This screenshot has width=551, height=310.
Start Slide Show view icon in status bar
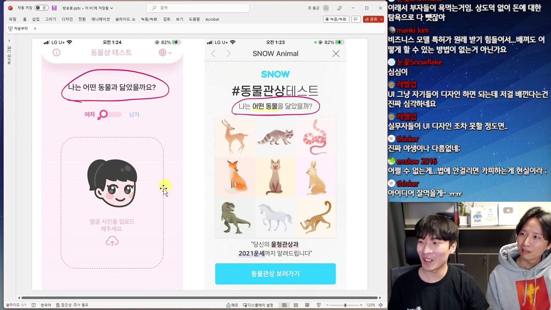[x=319, y=305]
